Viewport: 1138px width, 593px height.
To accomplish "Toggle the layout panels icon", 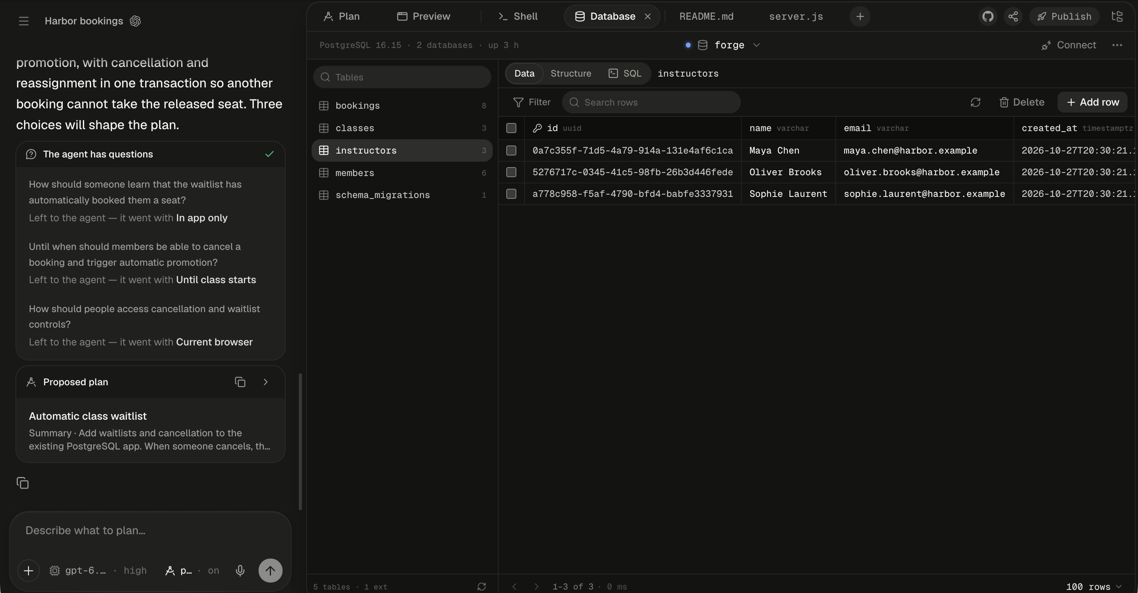I will tap(1117, 16).
